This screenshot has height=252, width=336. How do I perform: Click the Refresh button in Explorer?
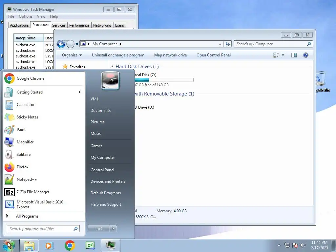[x=227, y=44]
